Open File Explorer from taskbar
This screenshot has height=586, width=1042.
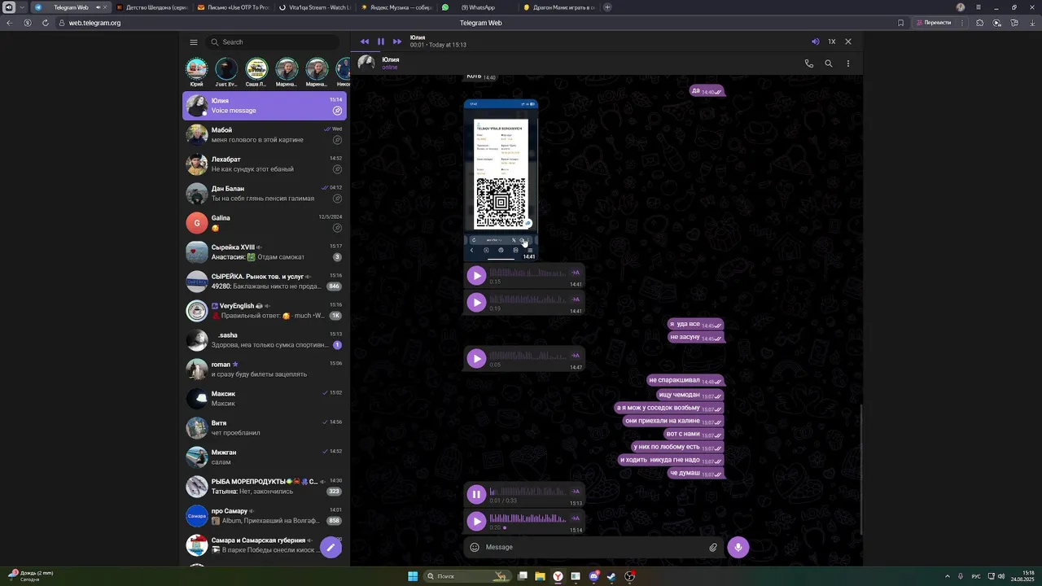pos(540,576)
